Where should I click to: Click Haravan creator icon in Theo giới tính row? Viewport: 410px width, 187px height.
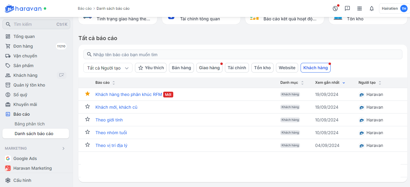pyautogui.click(x=362, y=120)
